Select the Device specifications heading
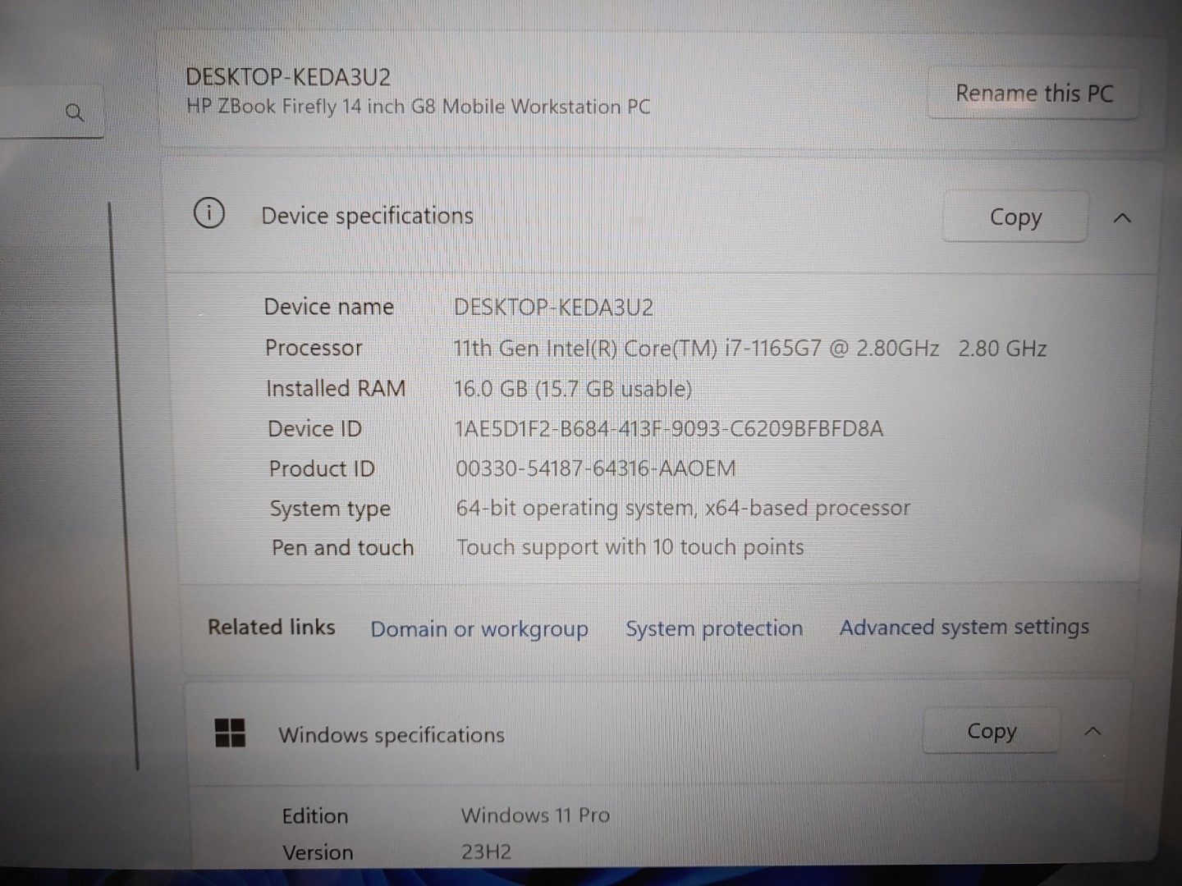The width and height of the screenshot is (1182, 886). 367,216
